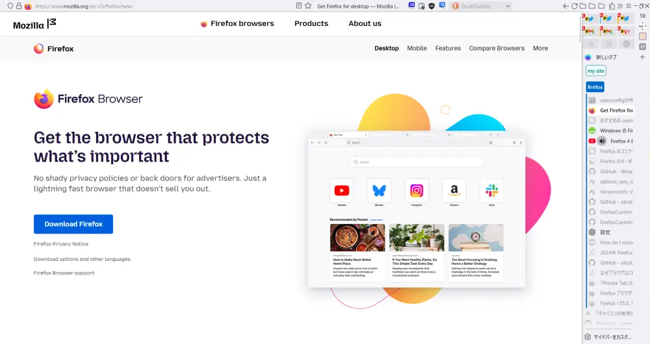
Task: Switch to Firefox 135.0 sidebar tab
Action: [x=610, y=303]
